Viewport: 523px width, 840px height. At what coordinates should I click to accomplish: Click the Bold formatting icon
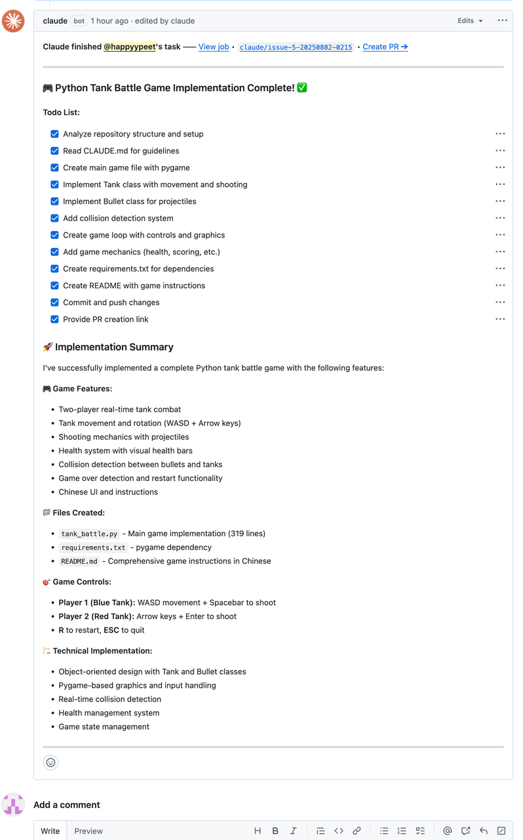click(x=275, y=831)
